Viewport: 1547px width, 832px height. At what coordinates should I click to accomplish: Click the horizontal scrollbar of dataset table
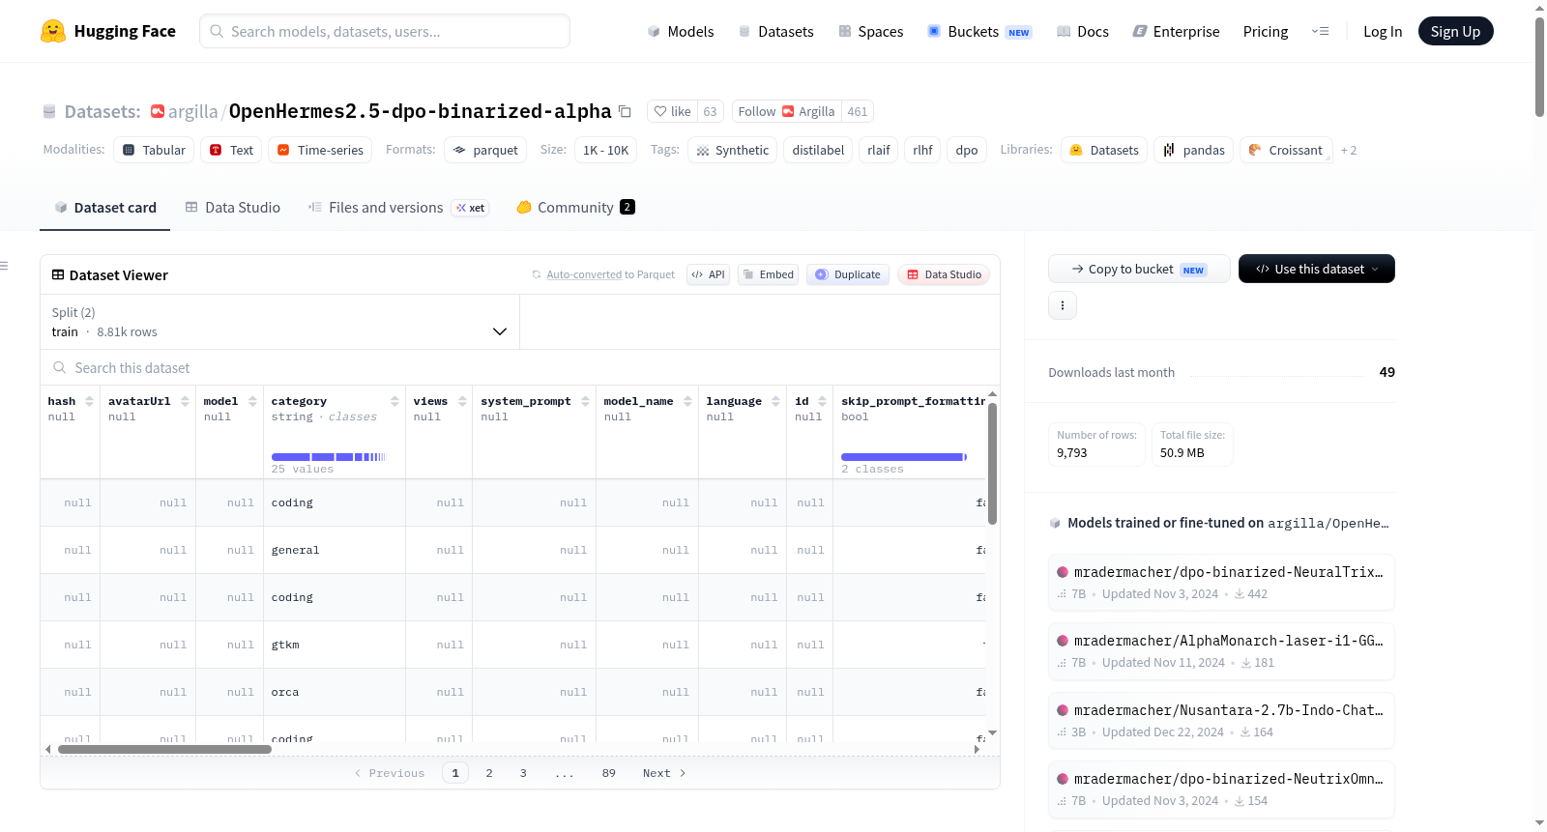[x=164, y=749]
